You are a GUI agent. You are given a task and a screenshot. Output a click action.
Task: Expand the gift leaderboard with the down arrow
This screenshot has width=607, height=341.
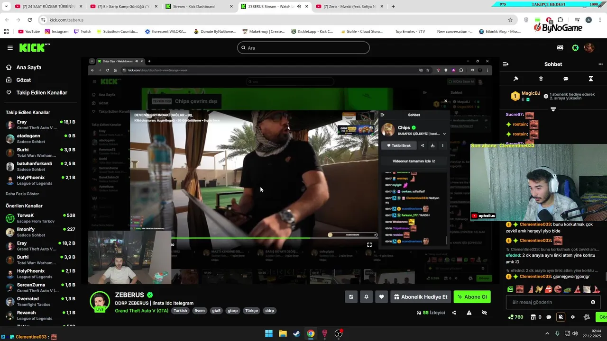[553, 109]
